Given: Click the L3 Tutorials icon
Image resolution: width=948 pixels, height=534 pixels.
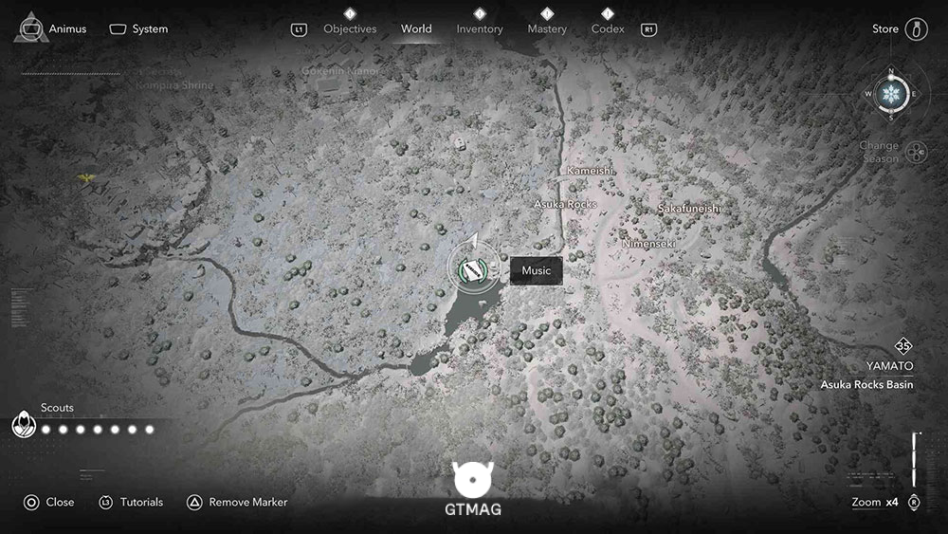Looking at the screenshot, I should (106, 503).
